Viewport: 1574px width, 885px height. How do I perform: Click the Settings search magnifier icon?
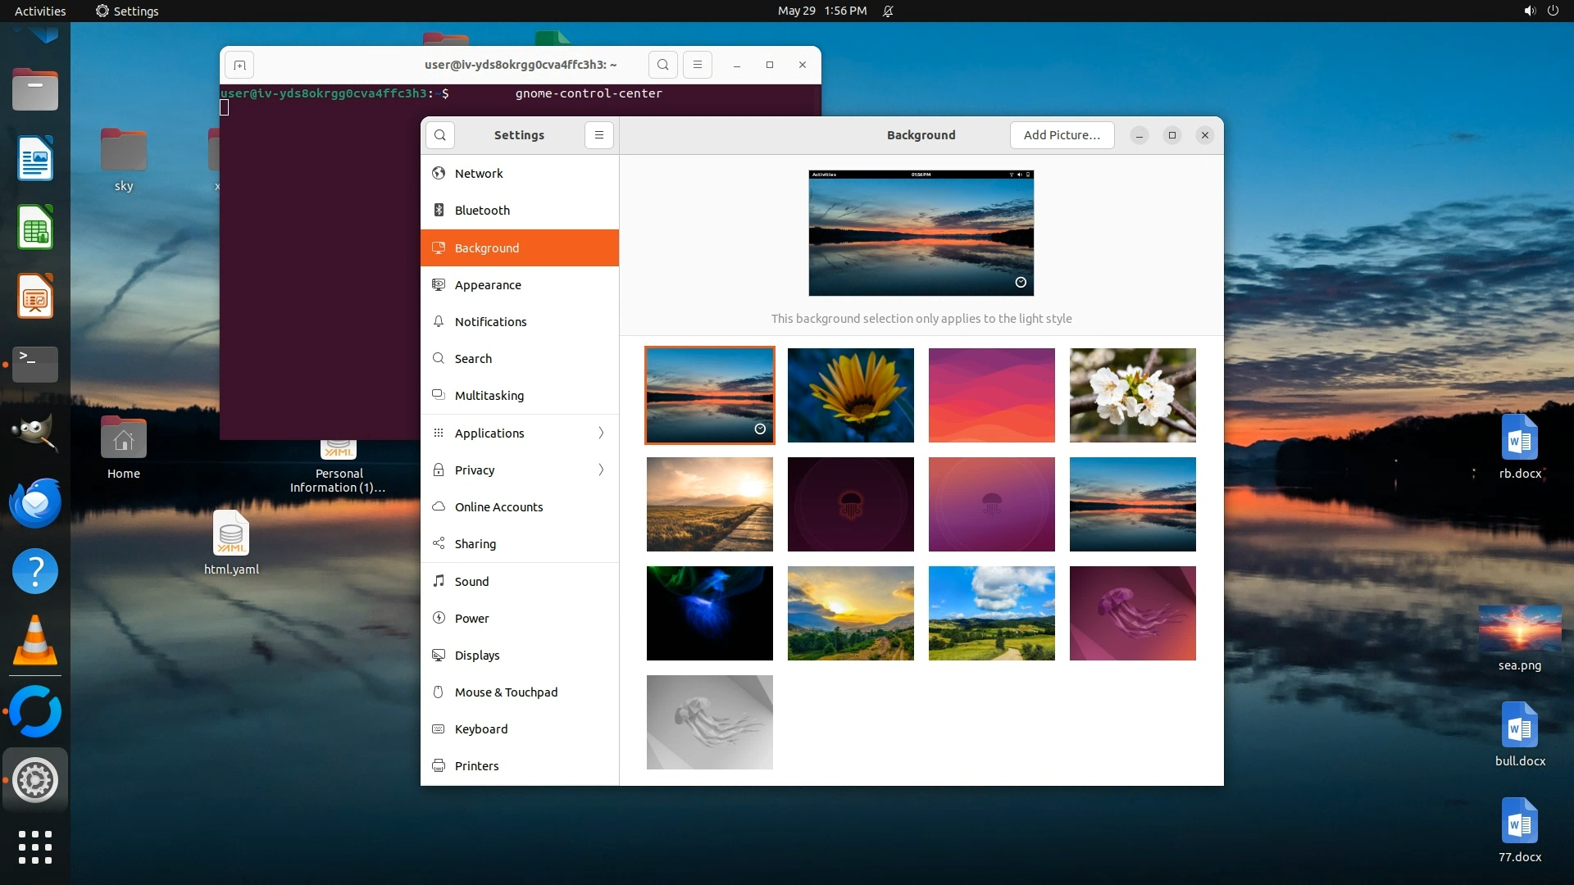click(x=440, y=135)
